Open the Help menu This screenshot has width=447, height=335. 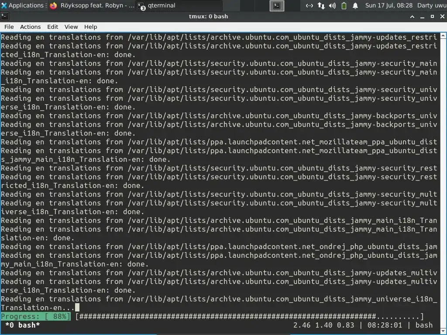pyautogui.click(x=91, y=27)
